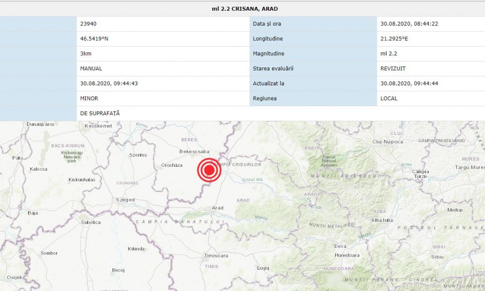Click Lugoj label on the map
The image size is (485, 291).
coord(263,268)
